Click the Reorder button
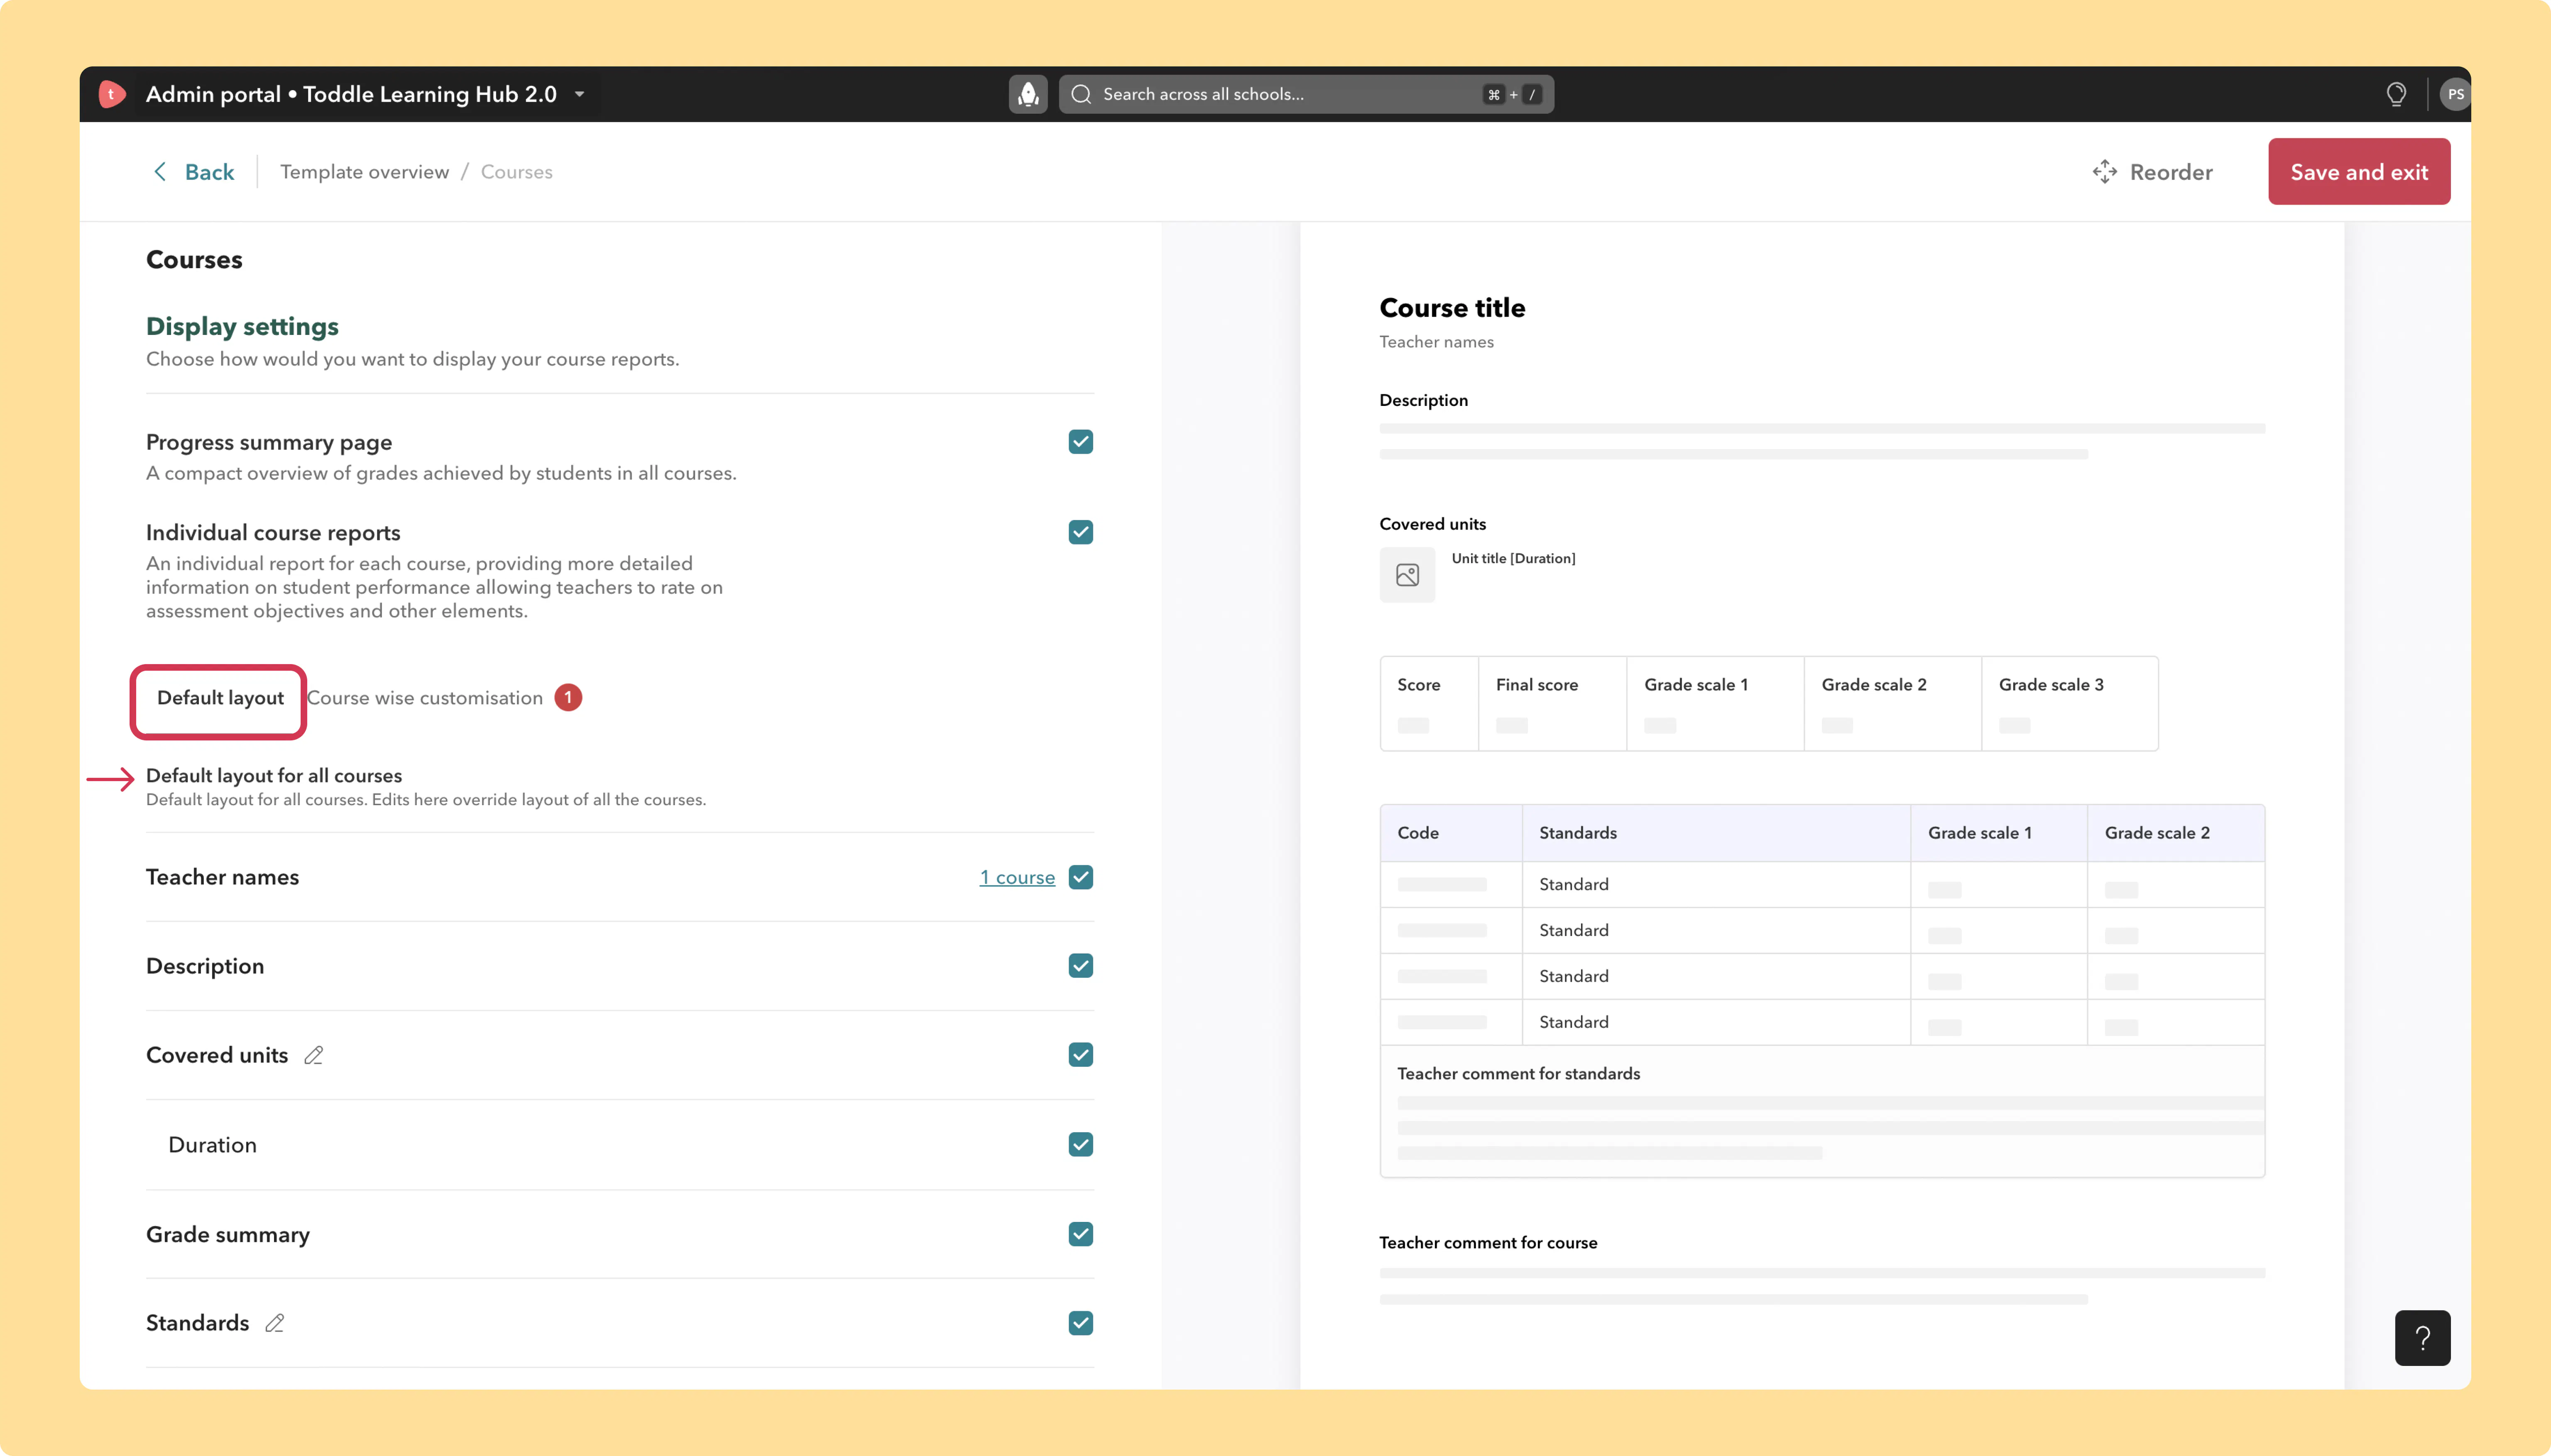2551x1456 pixels. click(2153, 172)
